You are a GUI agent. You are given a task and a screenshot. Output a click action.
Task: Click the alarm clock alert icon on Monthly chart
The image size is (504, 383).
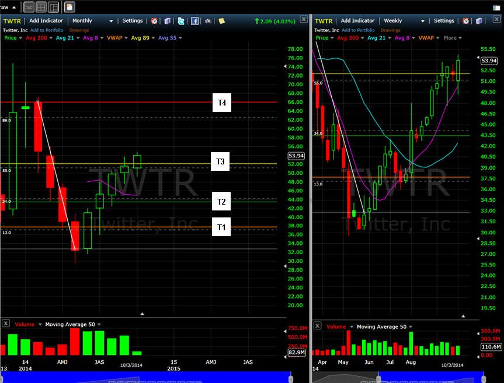pos(154,21)
